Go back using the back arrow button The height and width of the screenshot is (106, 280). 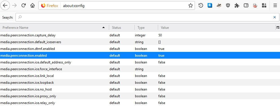click(x=5, y=6)
